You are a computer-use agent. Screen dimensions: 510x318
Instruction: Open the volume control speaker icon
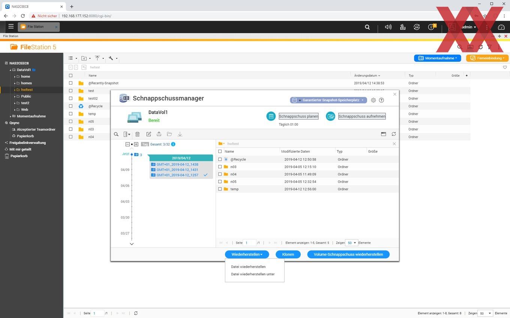[x=388, y=27]
